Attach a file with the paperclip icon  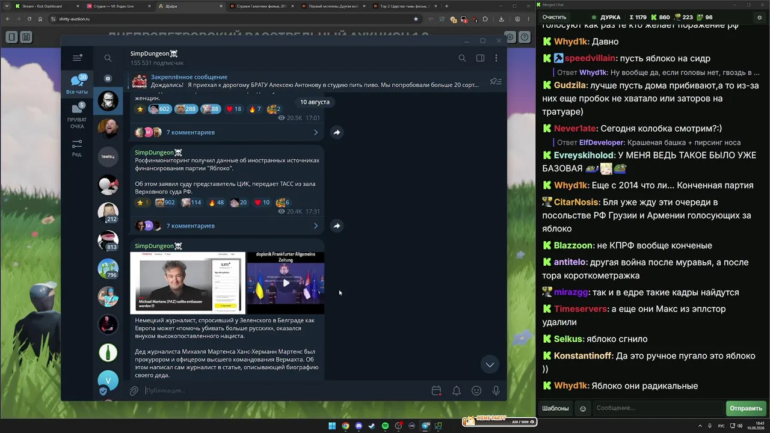coord(134,391)
